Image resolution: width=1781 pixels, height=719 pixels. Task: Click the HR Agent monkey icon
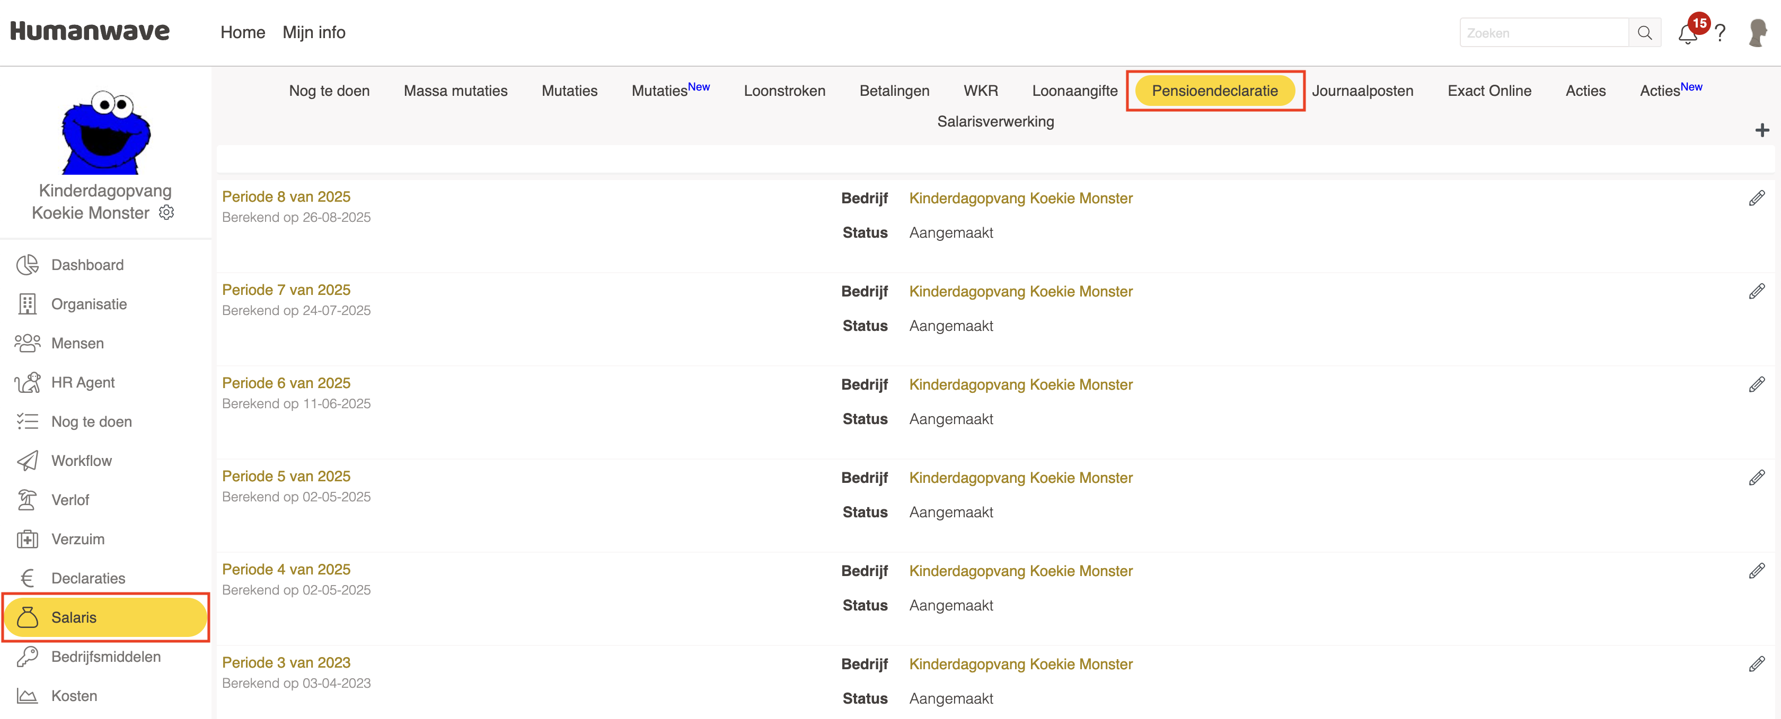(x=28, y=382)
